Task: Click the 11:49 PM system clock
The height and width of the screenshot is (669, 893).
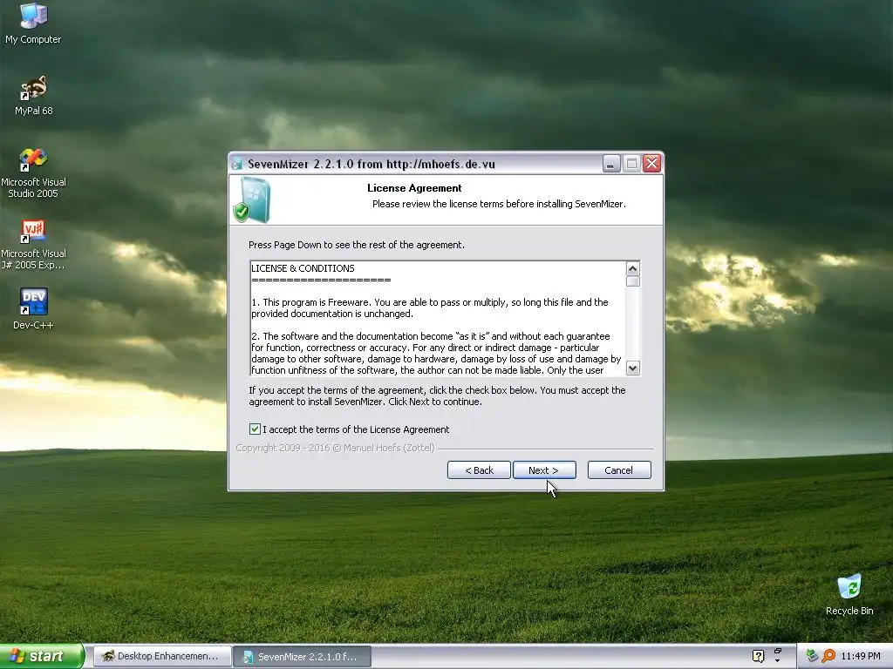Action: 861,656
